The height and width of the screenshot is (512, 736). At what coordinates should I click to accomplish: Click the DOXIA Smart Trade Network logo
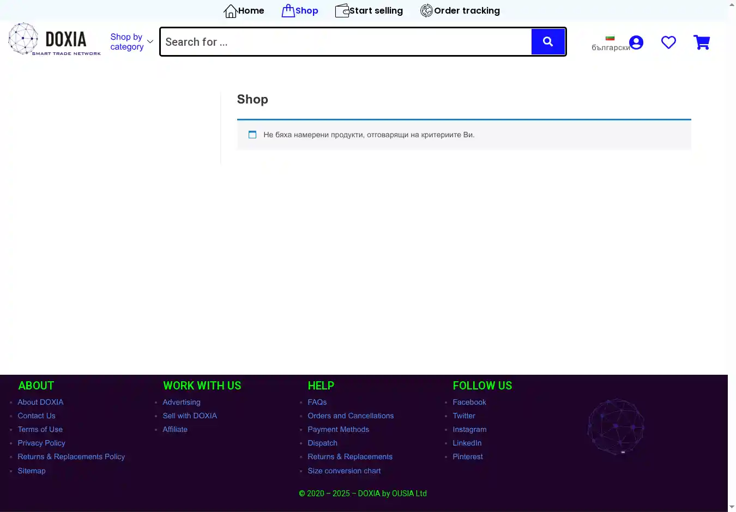point(55,39)
